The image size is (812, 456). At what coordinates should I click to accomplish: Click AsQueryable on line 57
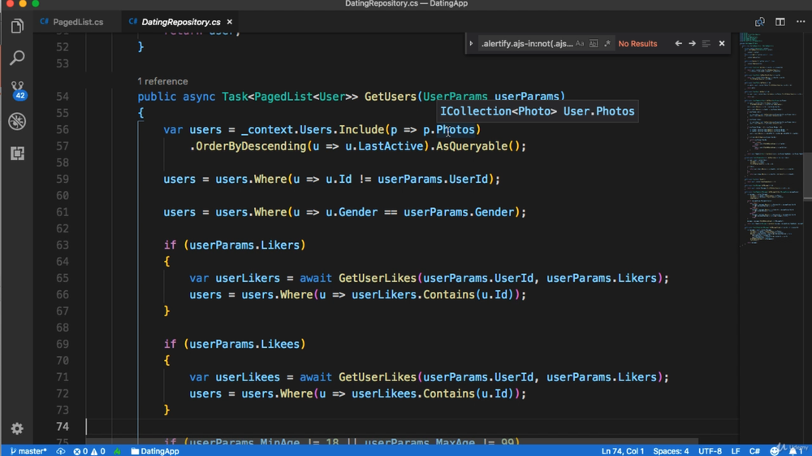[471, 146]
